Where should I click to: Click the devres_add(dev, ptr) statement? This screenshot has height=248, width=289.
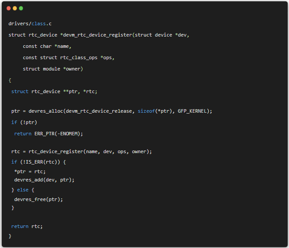[x=44, y=180]
